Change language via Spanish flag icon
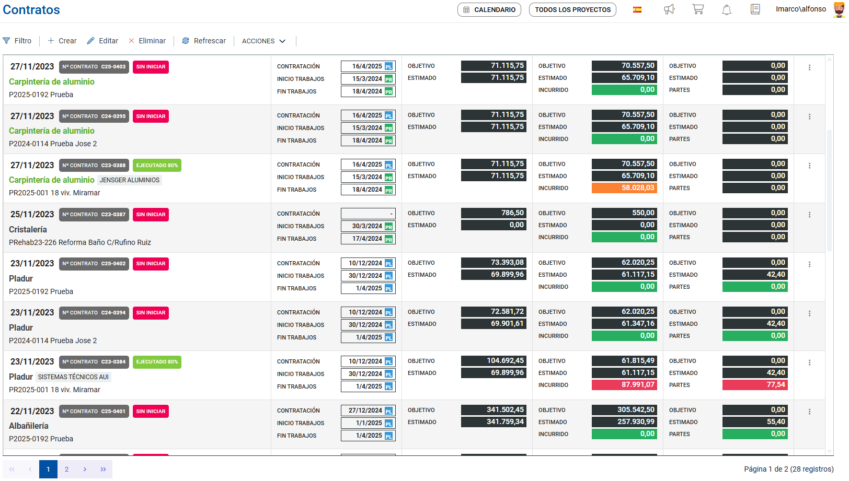 coord(637,9)
